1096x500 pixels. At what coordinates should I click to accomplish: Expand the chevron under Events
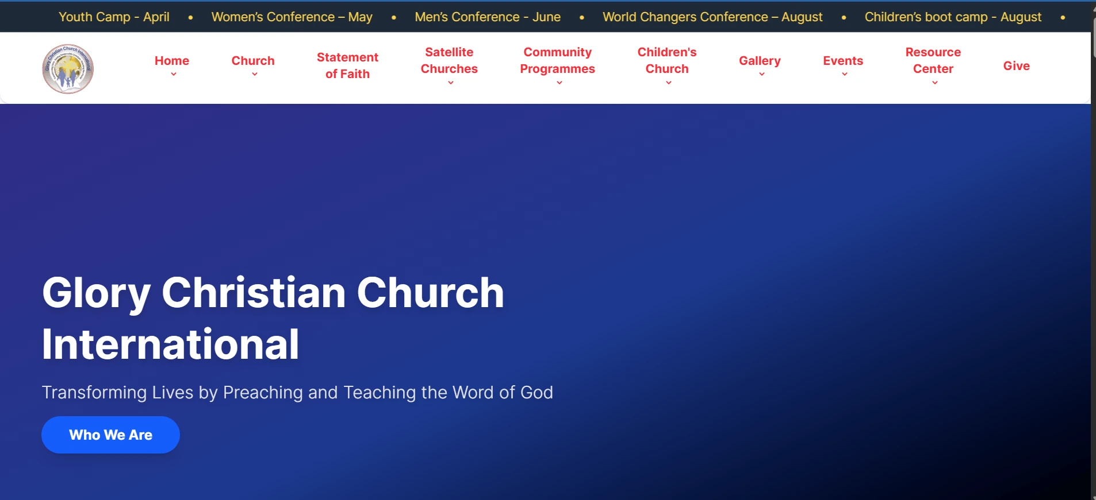(x=845, y=74)
